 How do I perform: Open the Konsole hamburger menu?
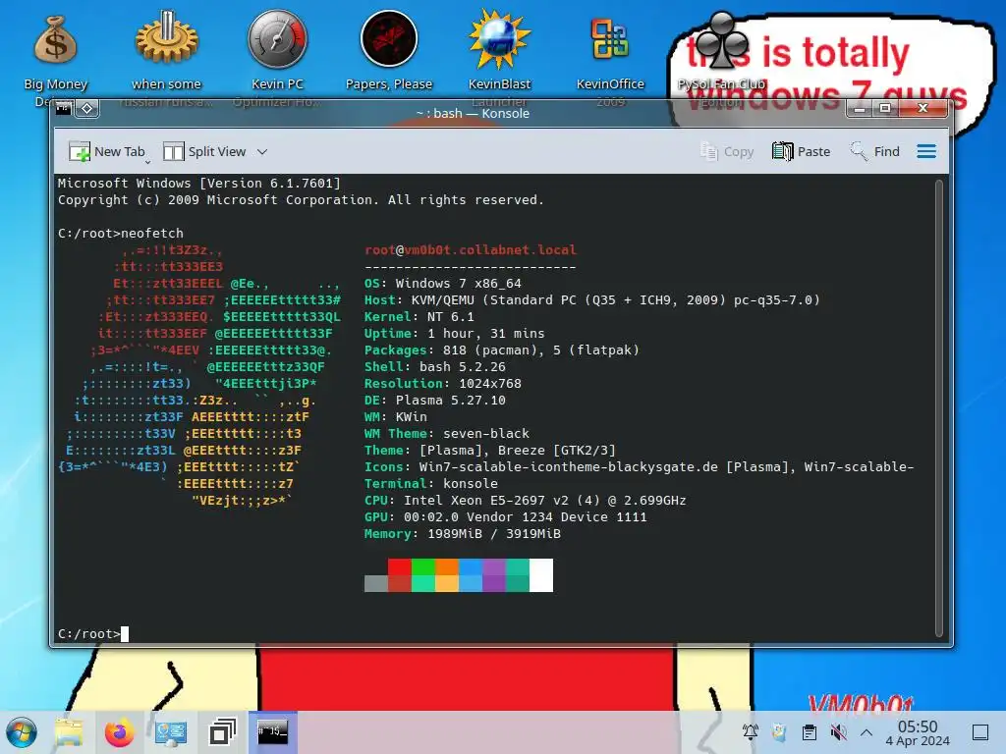(x=925, y=152)
